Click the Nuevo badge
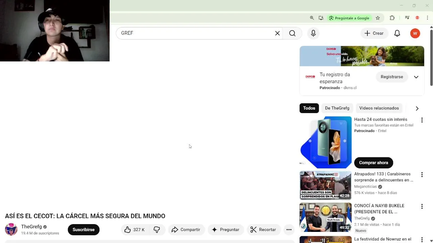Viewport: 433px width, 243px height. click(x=361, y=231)
